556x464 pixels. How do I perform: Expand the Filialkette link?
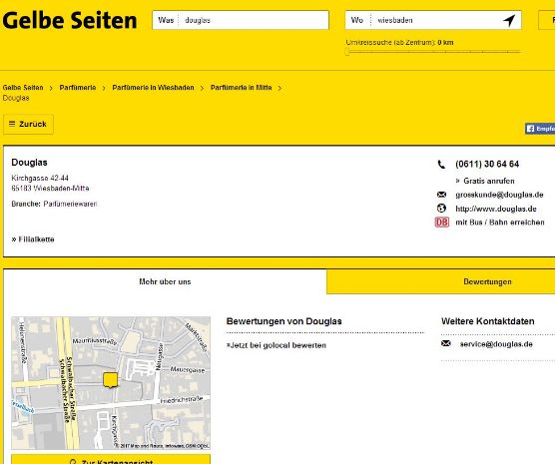point(33,239)
